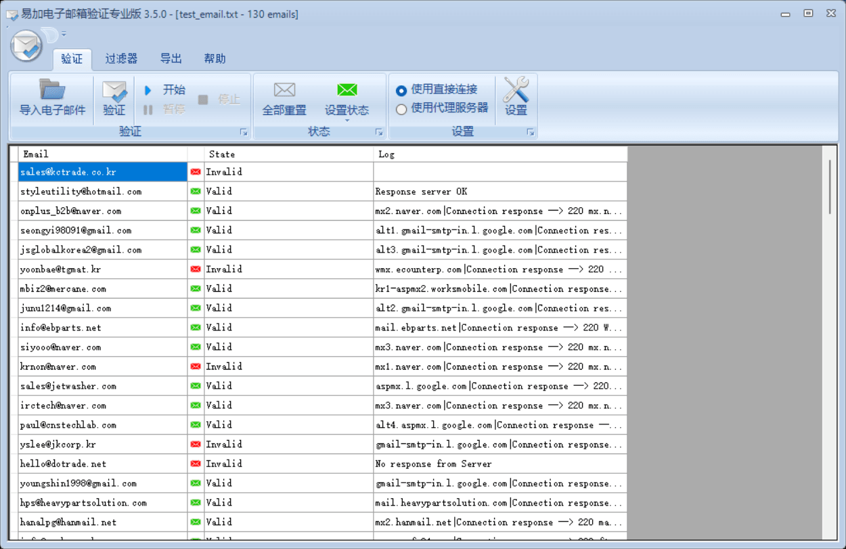
Task: Expand the 验证 group dialog launcher
Action: point(244,133)
